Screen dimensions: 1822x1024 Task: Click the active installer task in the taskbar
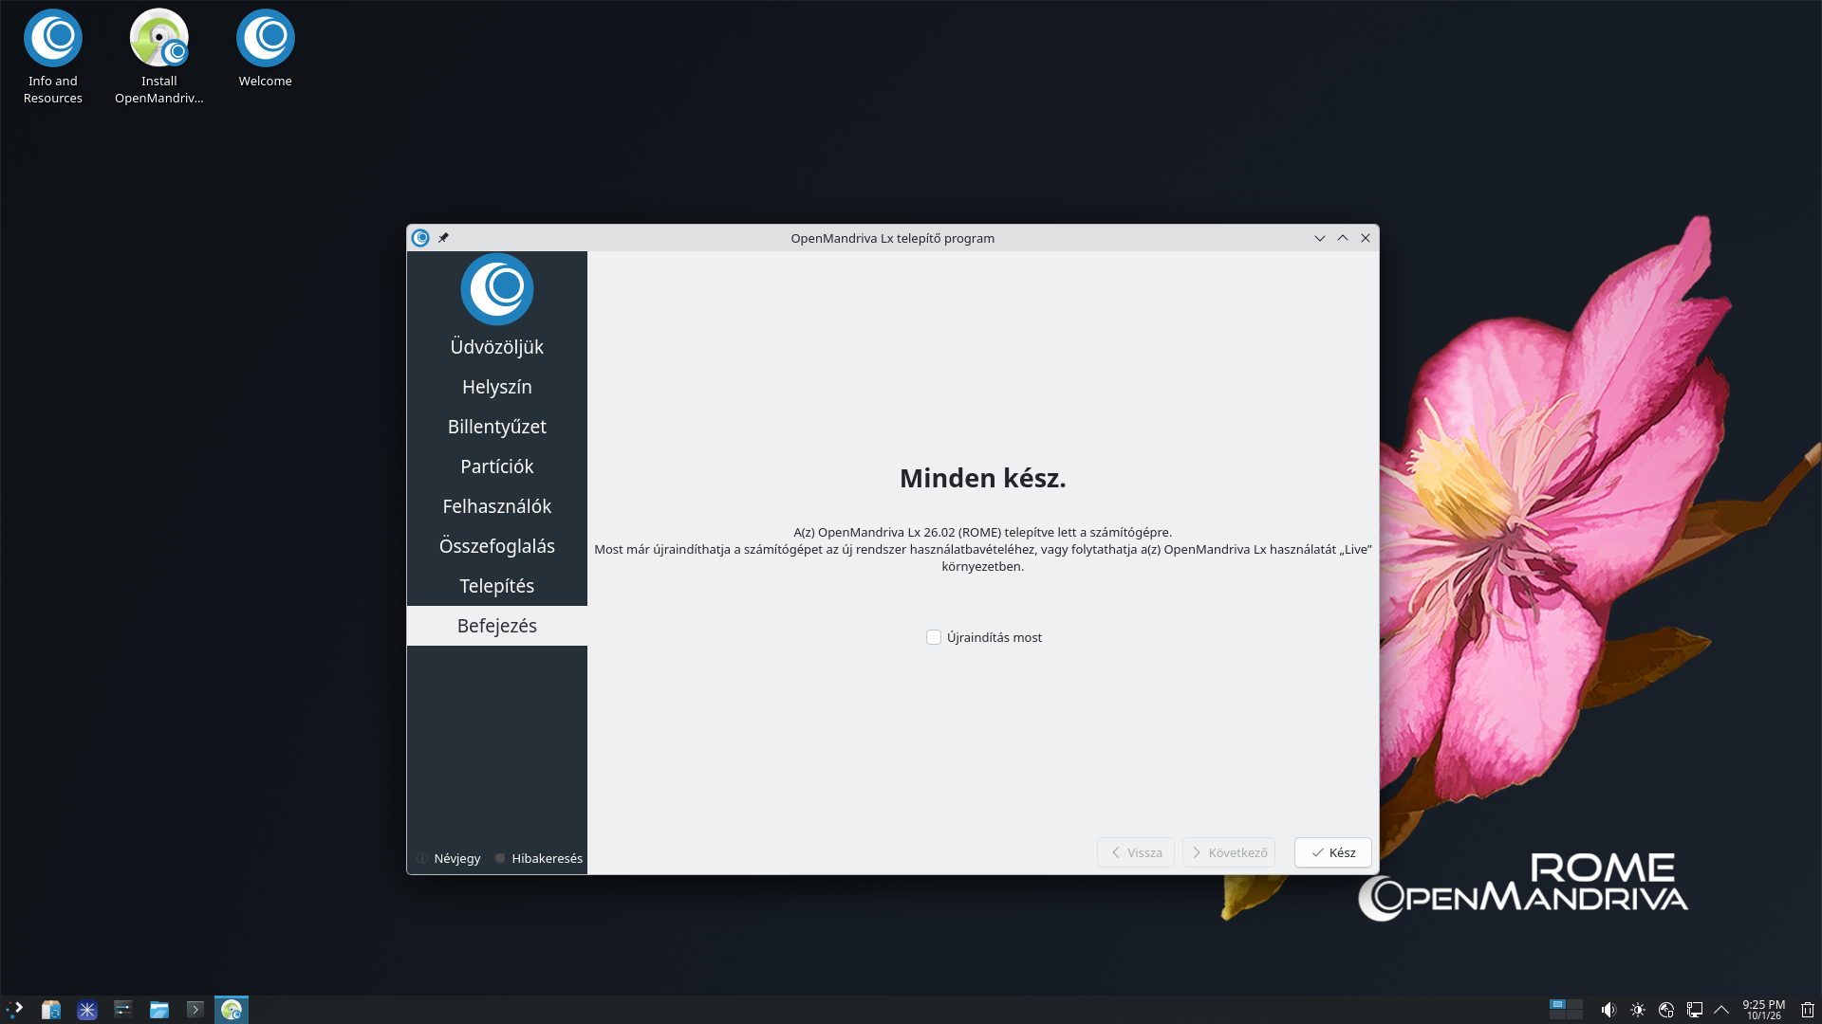click(232, 1010)
